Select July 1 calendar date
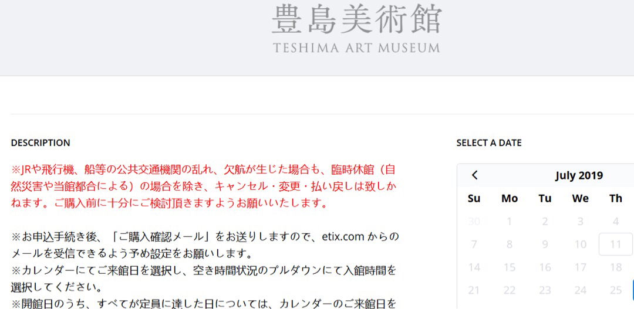 click(510, 221)
